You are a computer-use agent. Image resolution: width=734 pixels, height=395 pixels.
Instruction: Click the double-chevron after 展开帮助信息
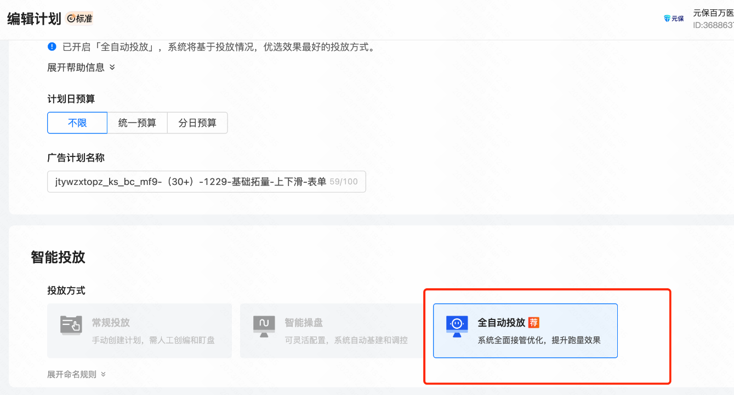point(112,67)
